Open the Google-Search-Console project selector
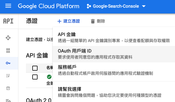 point(116,6)
